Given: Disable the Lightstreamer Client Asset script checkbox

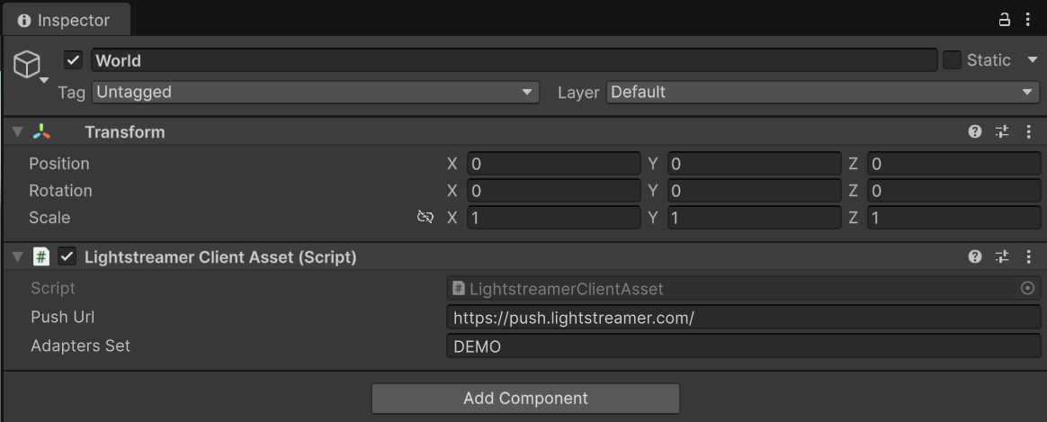Looking at the screenshot, I should [67, 256].
